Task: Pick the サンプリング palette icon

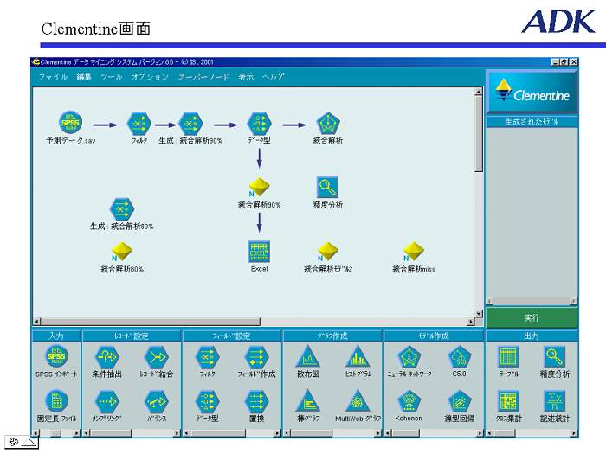Action: (107, 402)
